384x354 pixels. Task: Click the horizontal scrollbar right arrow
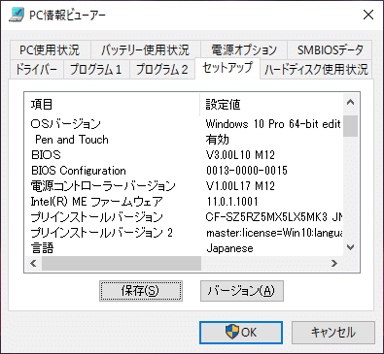pyautogui.click(x=334, y=263)
